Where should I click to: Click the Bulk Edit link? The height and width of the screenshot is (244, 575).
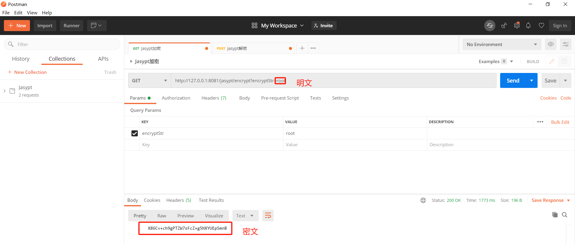pyautogui.click(x=560, y=122)
